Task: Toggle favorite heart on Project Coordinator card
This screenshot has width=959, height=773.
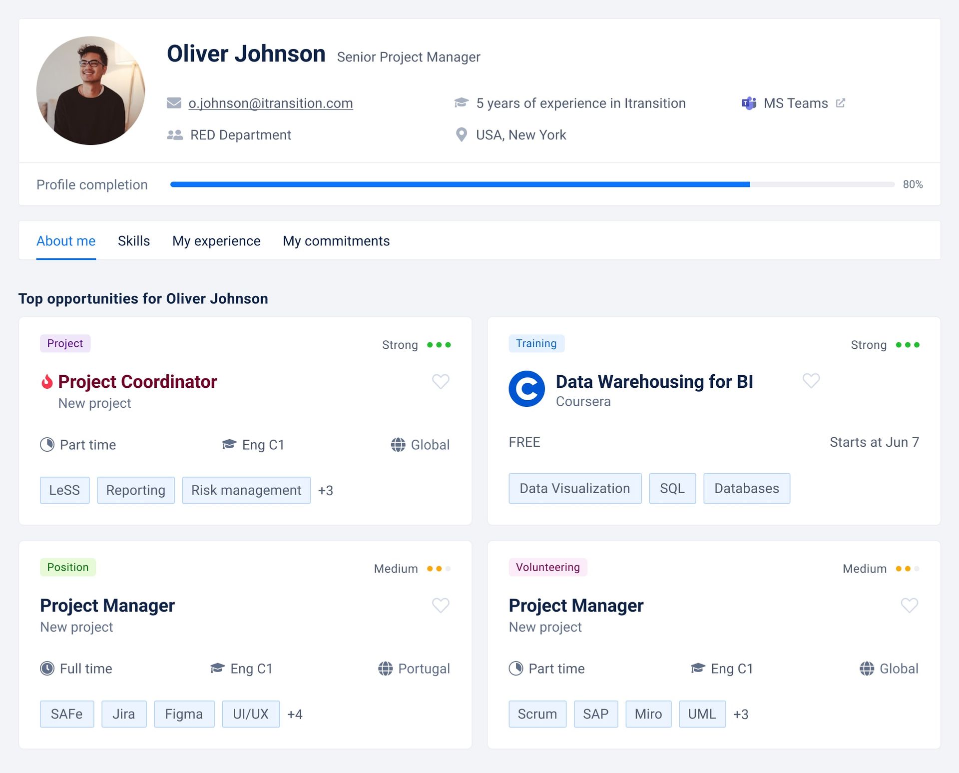Action: 441,381
